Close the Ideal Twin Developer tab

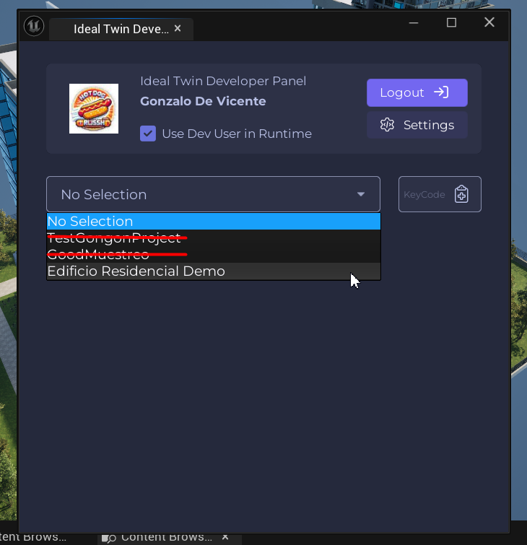178,29
